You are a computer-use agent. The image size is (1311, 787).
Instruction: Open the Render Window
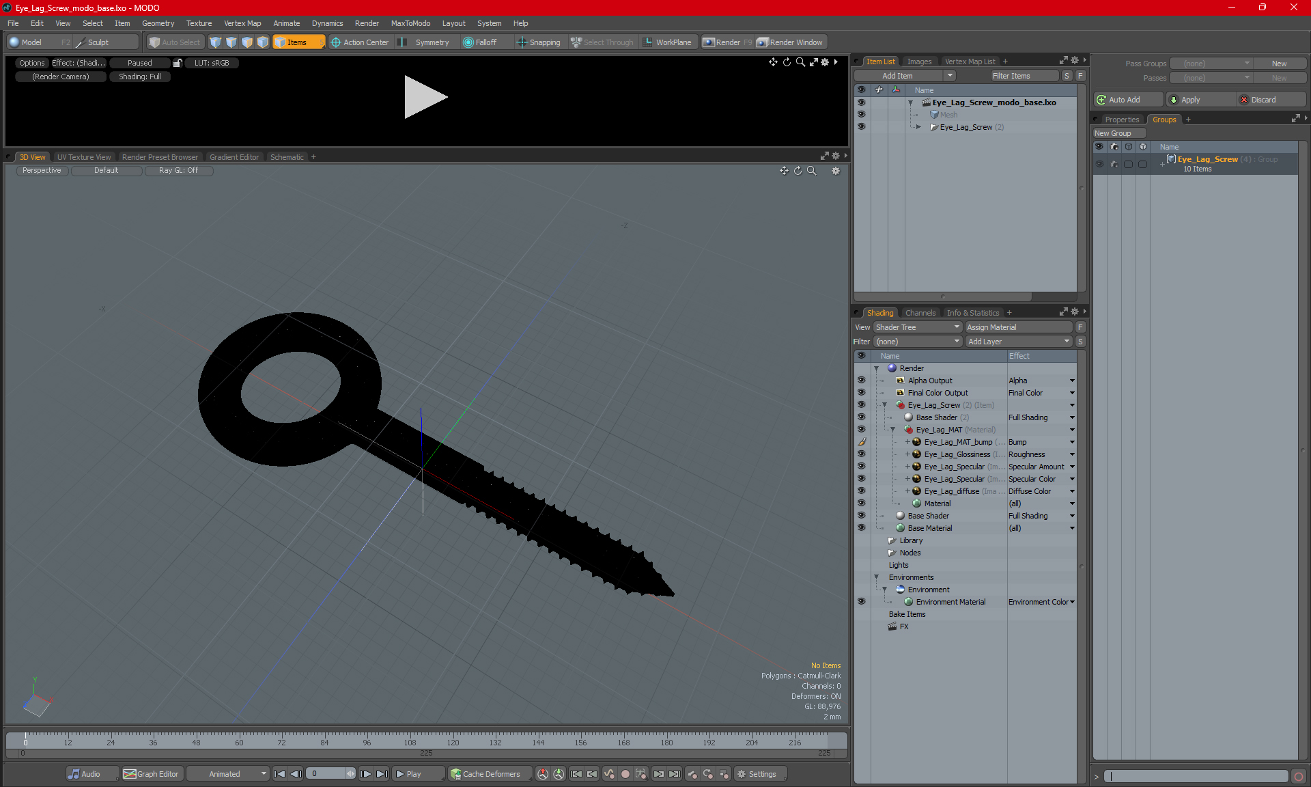[x=790, y=42]
